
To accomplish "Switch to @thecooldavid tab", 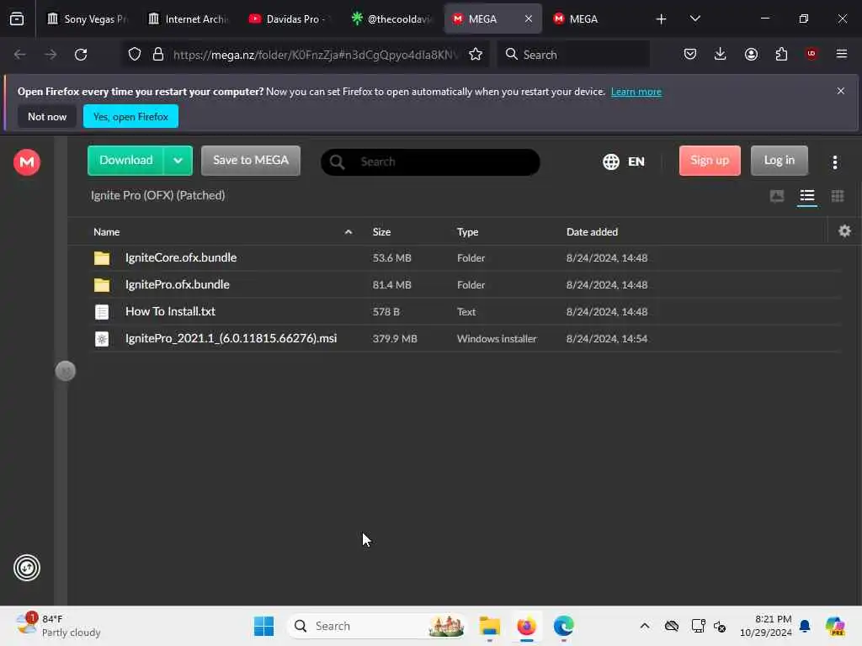I will pos(391,19).
